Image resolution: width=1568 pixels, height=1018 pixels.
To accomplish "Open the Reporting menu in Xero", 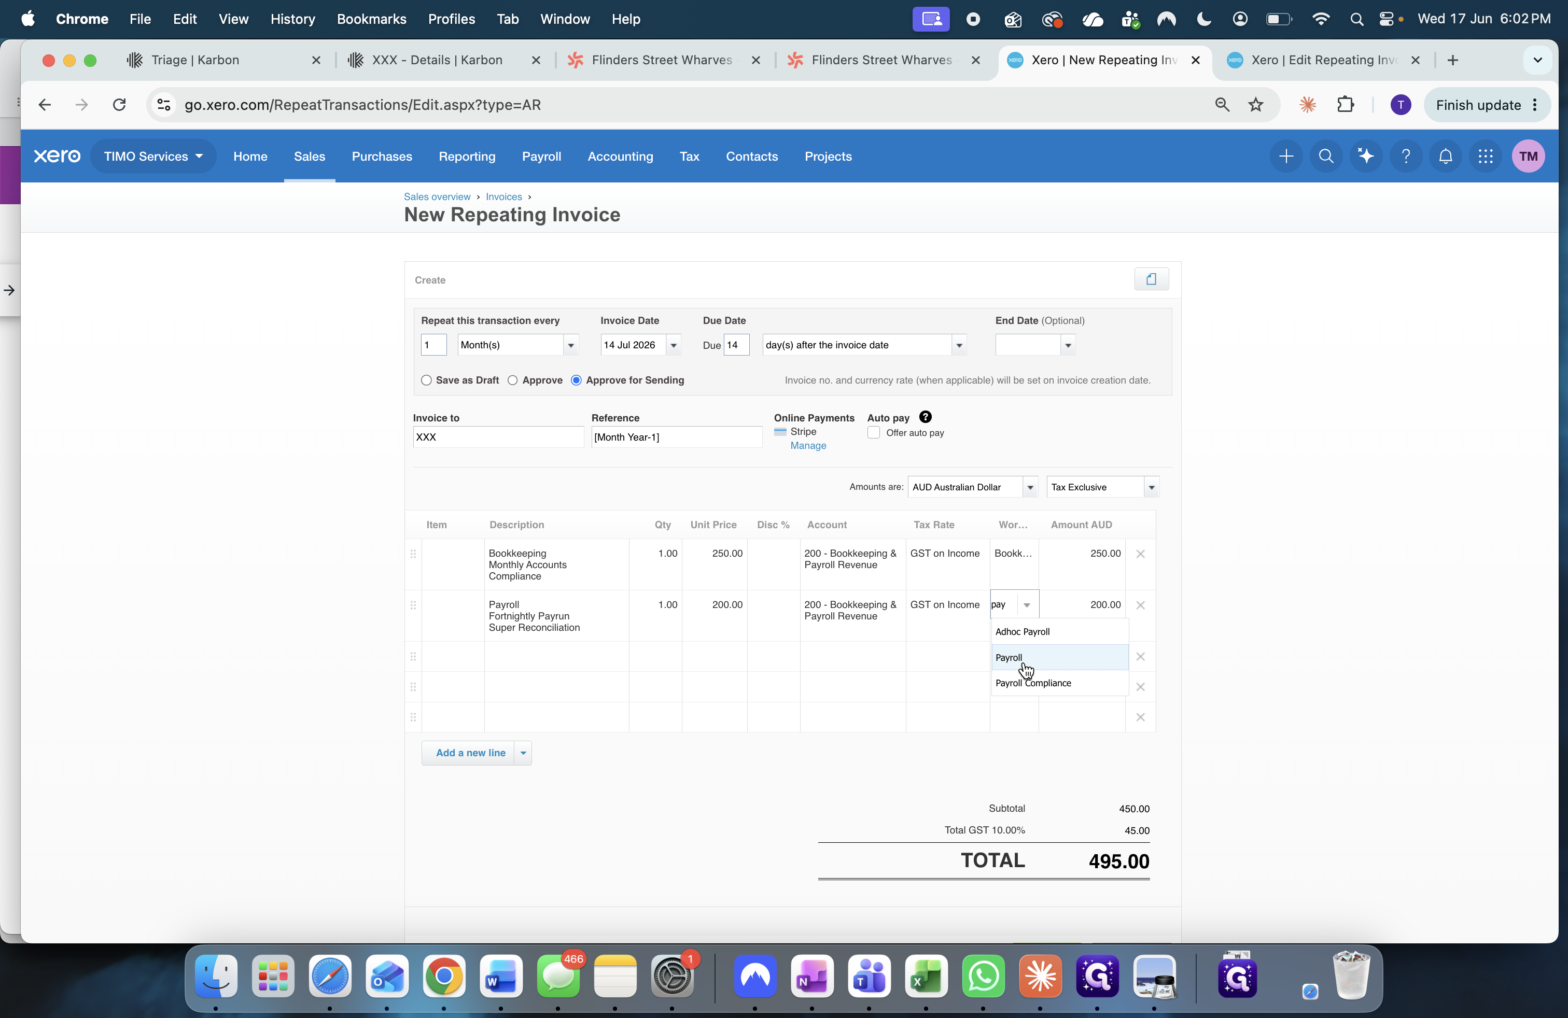I will pos(467,156).
